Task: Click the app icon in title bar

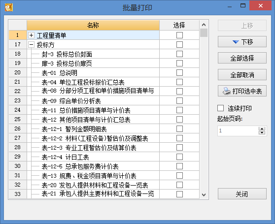Action: tap(9, 7)
